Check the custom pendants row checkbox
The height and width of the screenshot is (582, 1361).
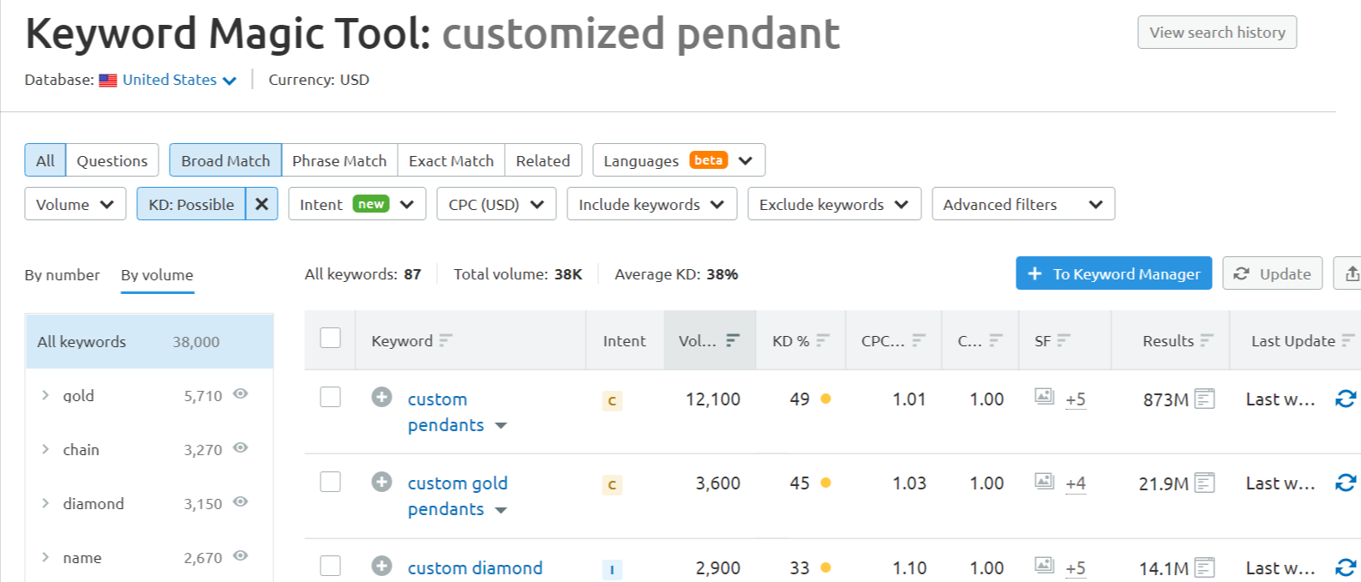coord(330,397)
